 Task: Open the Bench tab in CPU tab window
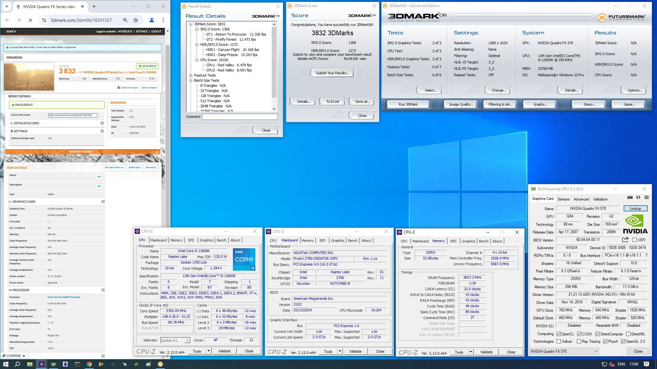(222, 240)
